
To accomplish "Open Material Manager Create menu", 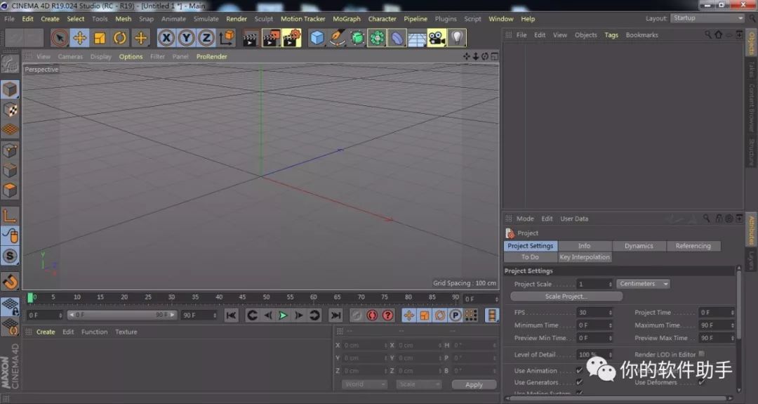I will click(x=46, y=332).
